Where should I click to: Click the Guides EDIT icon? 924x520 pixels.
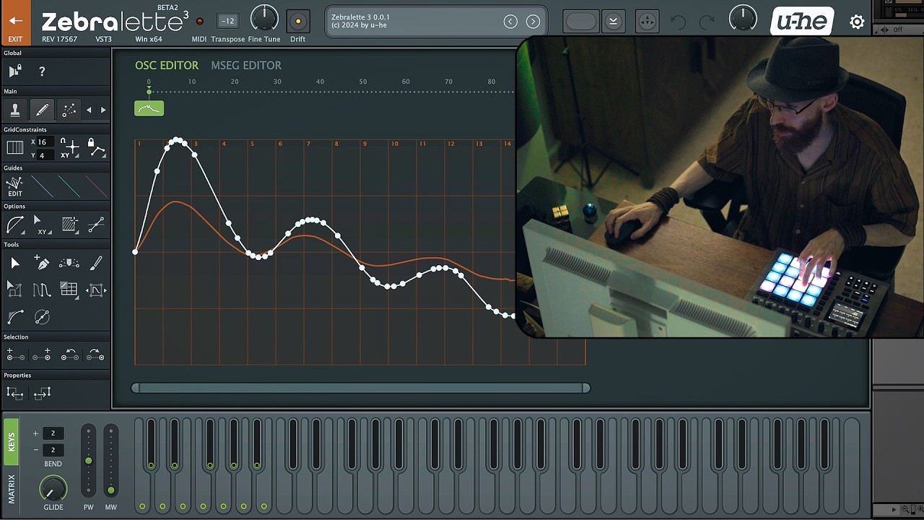[x=14, y=186]
